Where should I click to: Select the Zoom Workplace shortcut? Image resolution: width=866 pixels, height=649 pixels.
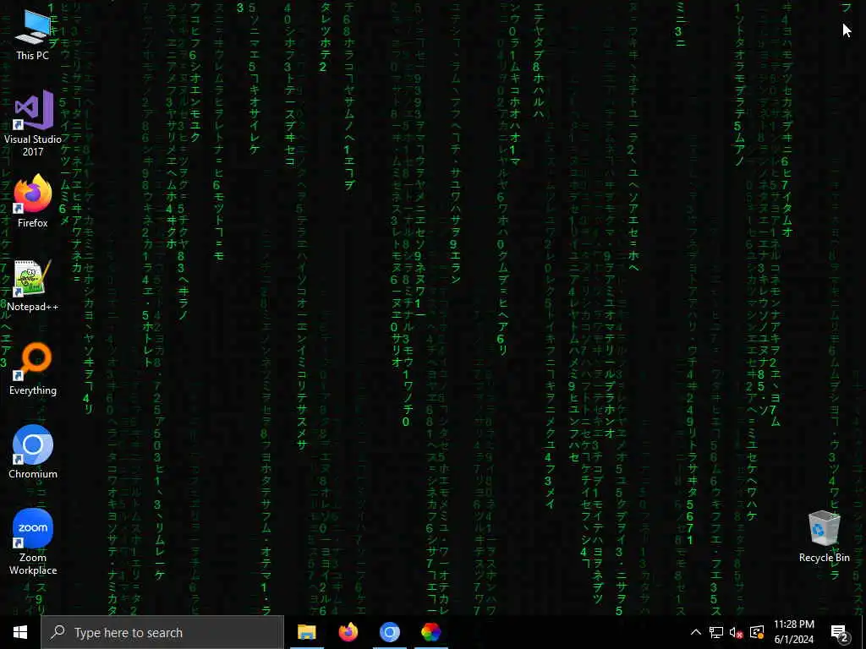point(33,542)
